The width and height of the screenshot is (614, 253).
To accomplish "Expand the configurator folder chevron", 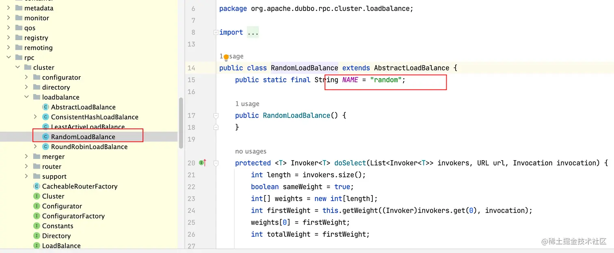I will tap(26, 77).
